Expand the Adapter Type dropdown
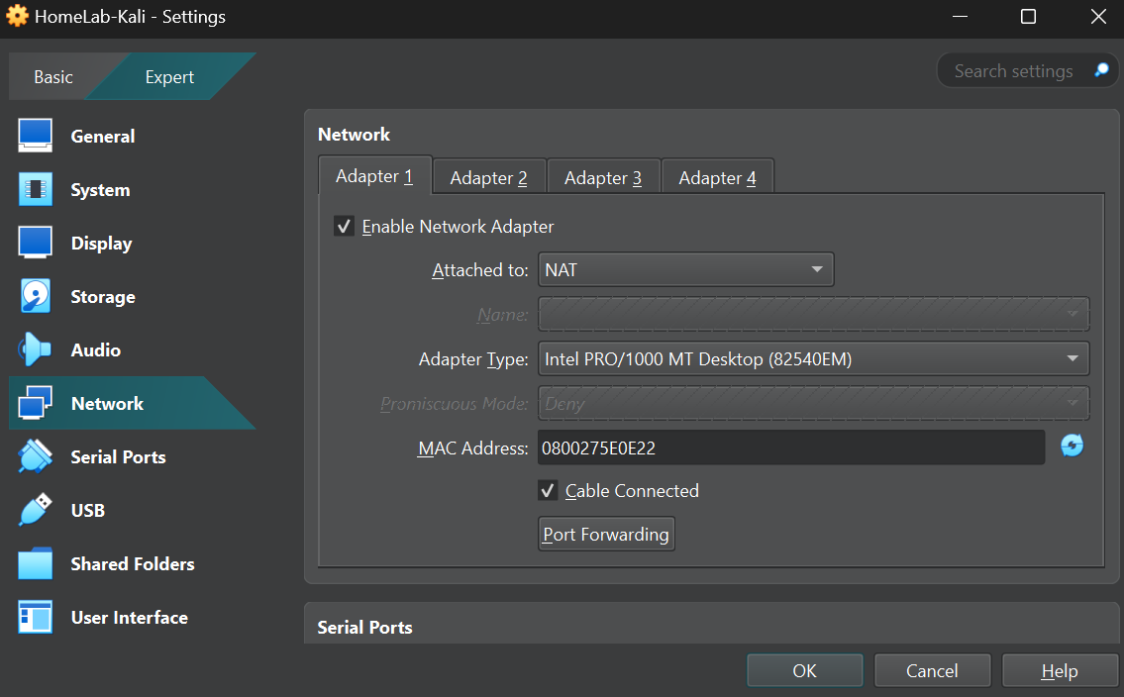The image size is (1124, 697). coord(812,358)
